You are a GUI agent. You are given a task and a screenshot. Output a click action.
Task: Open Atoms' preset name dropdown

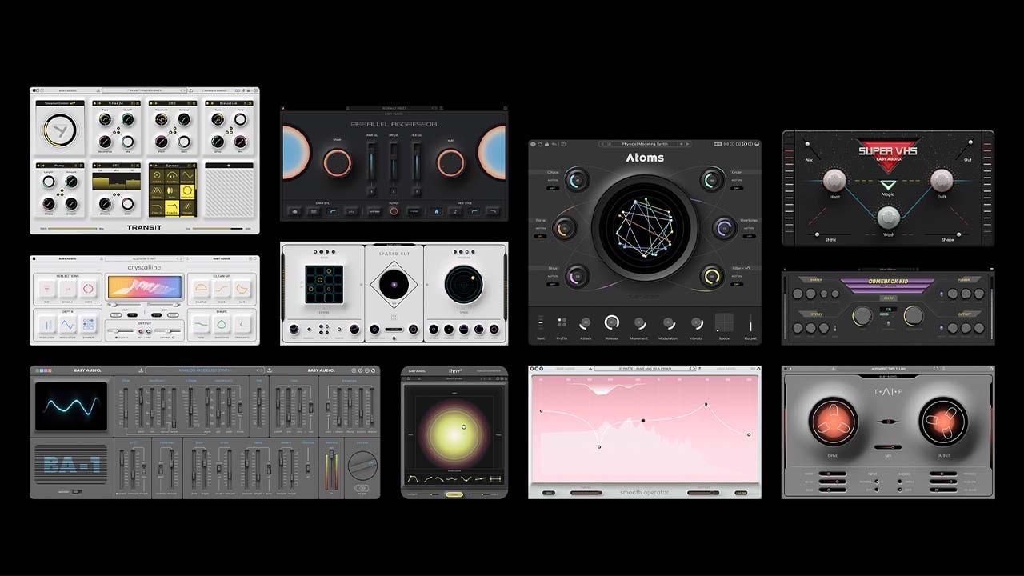coord(645,144)
